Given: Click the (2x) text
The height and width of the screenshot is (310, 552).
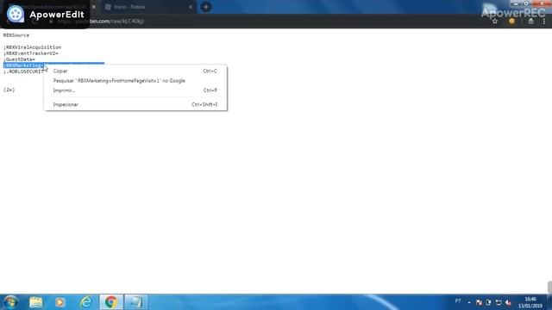Looking at the screenshot, I should (9, 90).
